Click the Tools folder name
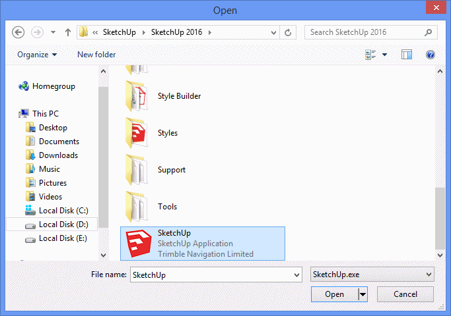 pos(167,207)
